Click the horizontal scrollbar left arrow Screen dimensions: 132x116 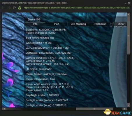[4, 109]
